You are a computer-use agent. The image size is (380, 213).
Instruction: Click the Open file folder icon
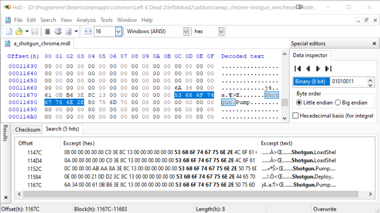tap(19, 31)
